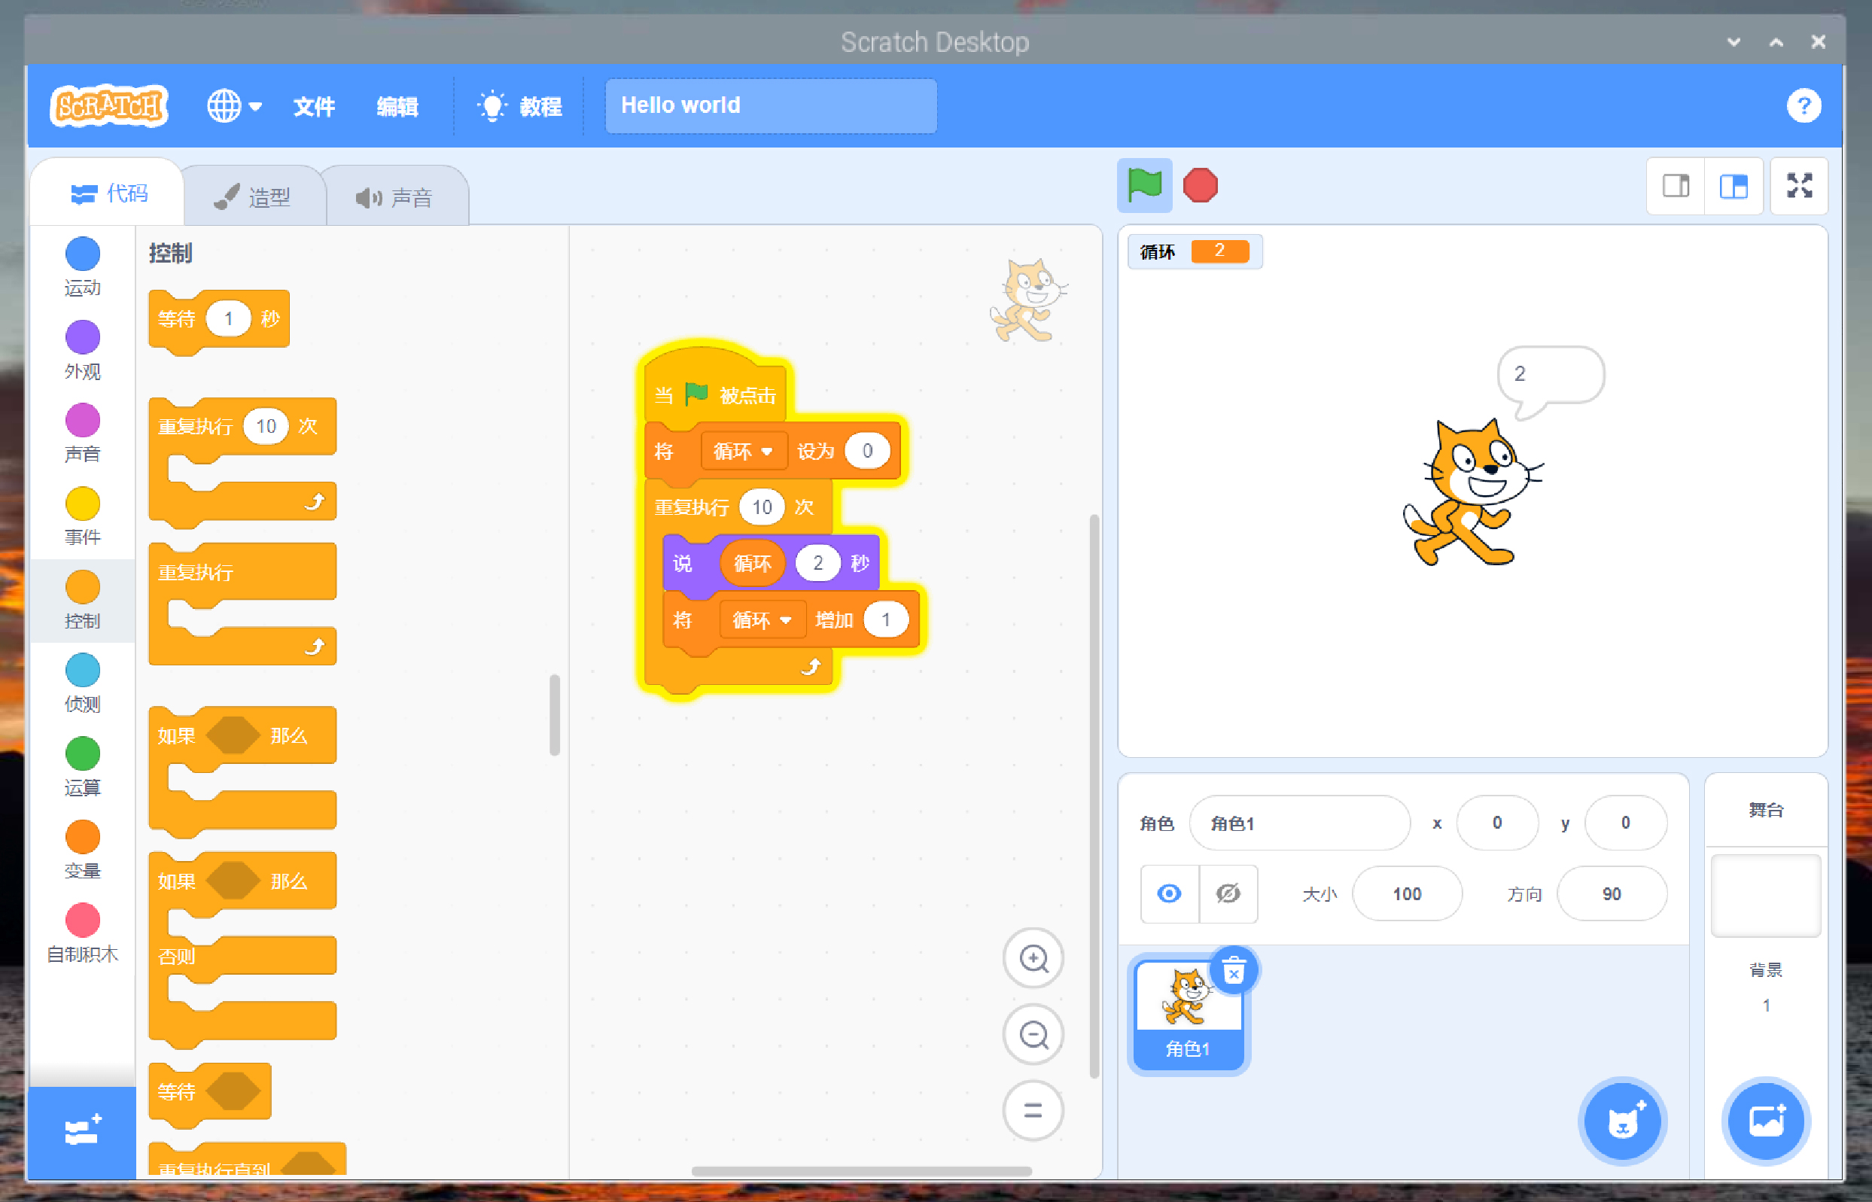The image size is (1872, 1202).
Task: Open the add extension button
Action: (x=82, y=1131)
